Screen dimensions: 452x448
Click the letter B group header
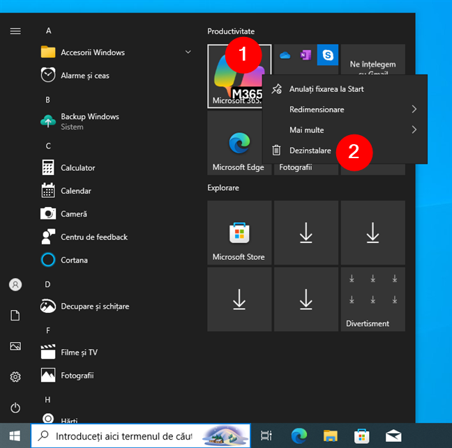[x=48, y=100]
